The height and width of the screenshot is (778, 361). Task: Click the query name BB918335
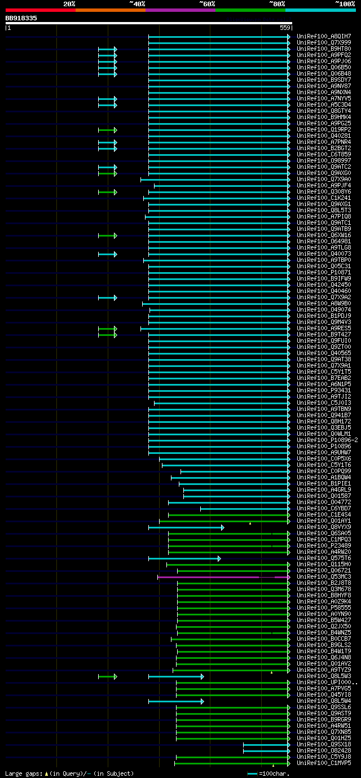pyautogui.click(x=21, y=18)
